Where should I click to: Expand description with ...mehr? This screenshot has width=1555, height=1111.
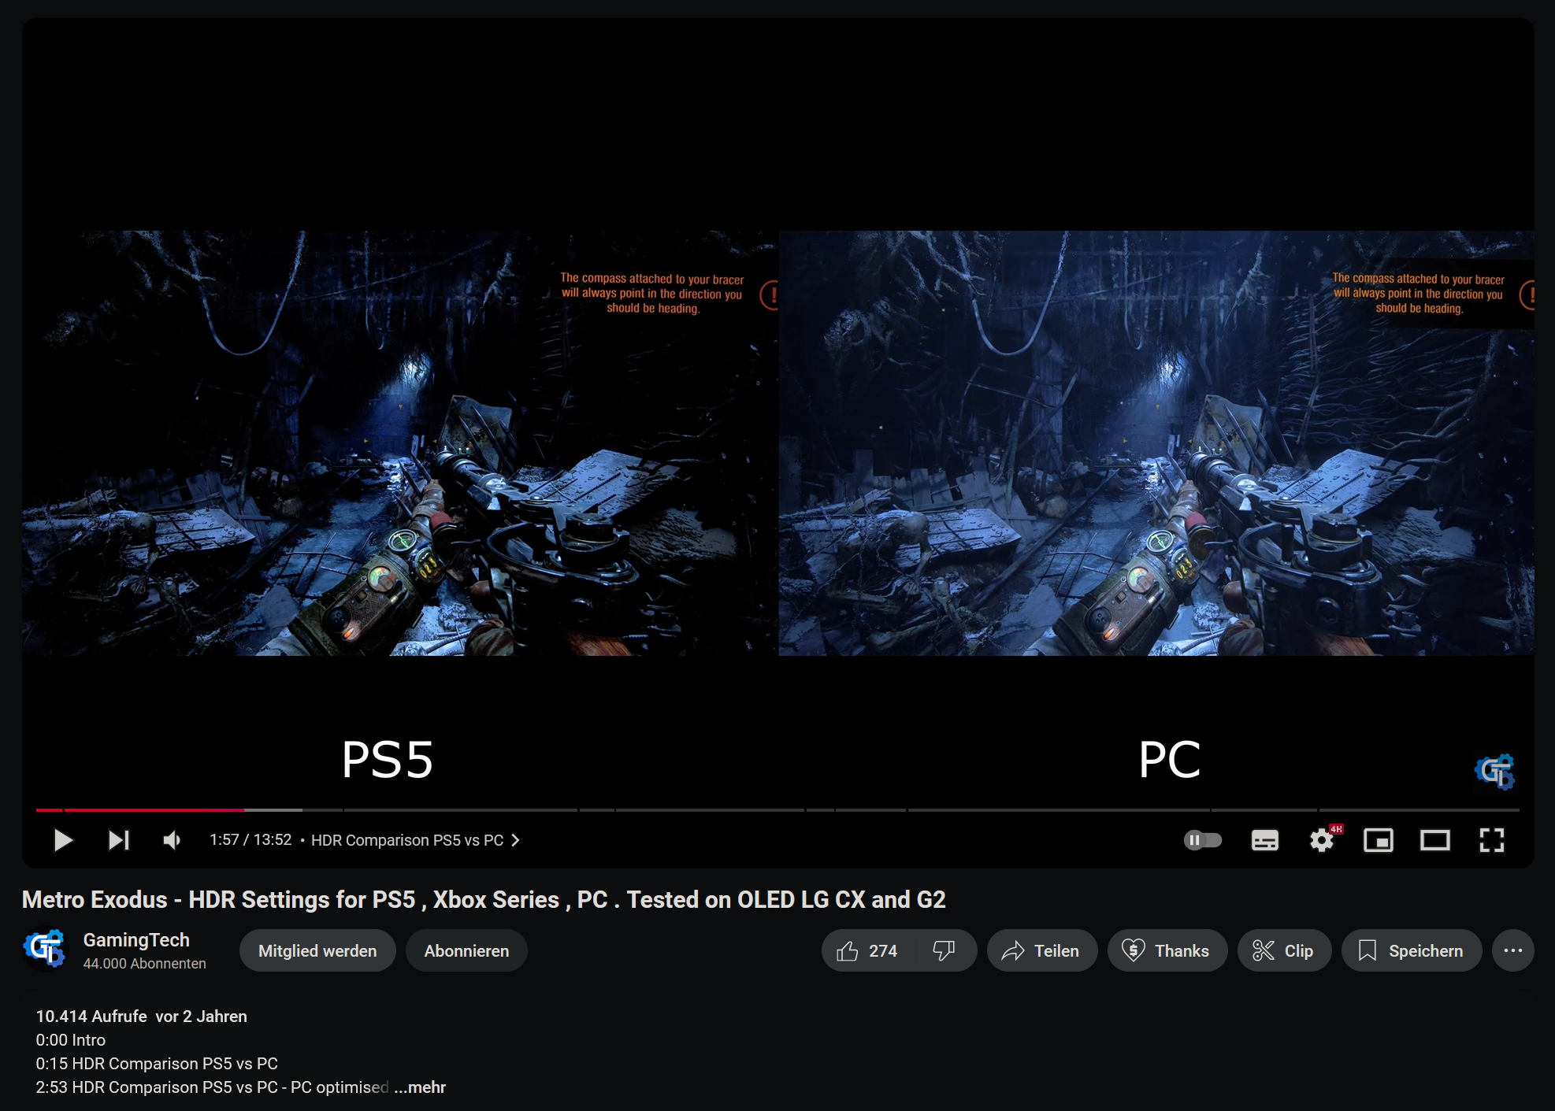pos(421,1087)
